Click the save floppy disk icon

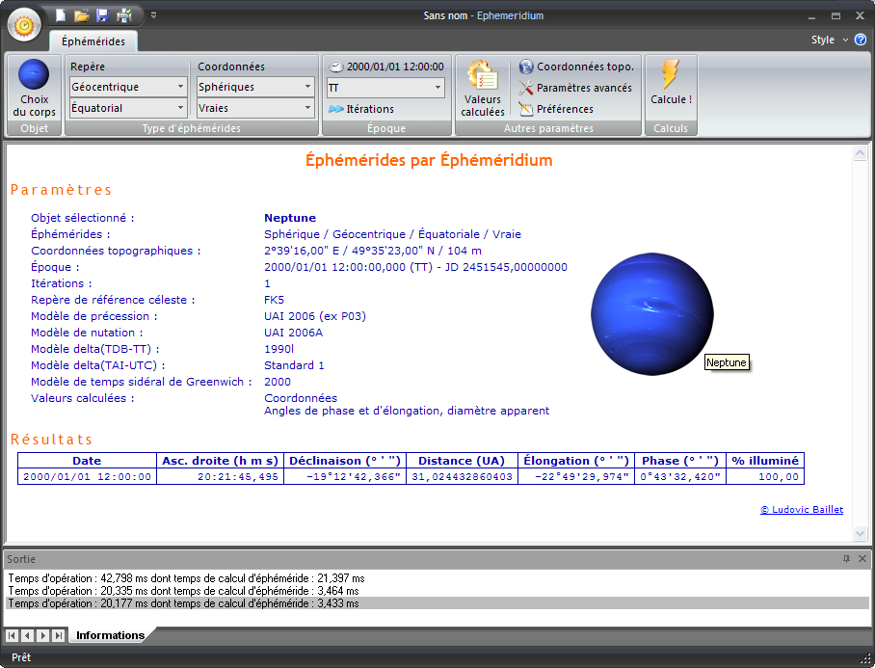(x=102, y=15)
